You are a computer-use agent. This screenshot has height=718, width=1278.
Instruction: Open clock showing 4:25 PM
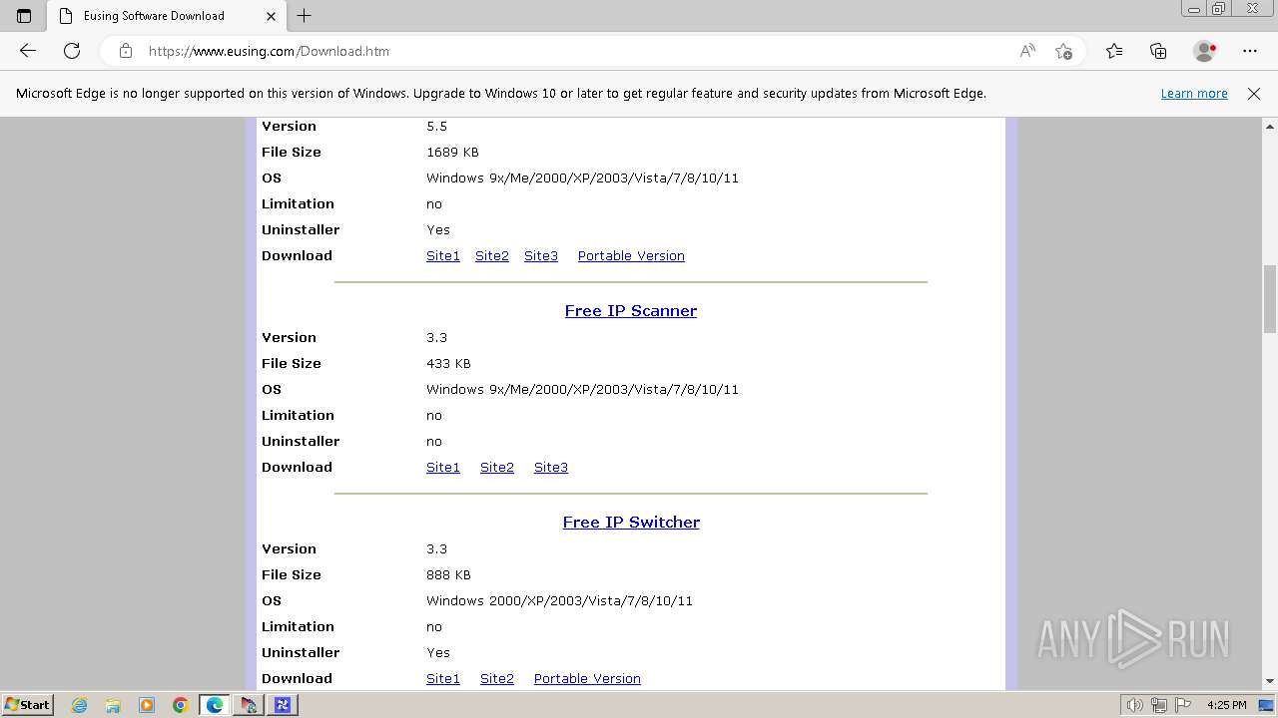click(1226, 705)
